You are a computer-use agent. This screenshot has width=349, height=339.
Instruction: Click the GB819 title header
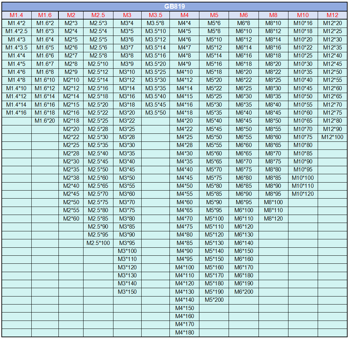175,7
